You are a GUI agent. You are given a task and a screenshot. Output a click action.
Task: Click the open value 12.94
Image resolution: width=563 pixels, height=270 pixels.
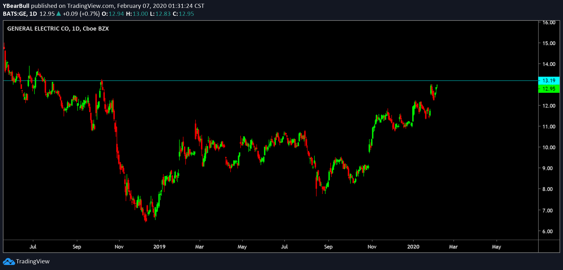(x=116, y=14)
